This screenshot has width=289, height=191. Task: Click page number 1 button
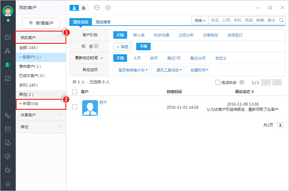pyautogui.click(x=280, y=125)
